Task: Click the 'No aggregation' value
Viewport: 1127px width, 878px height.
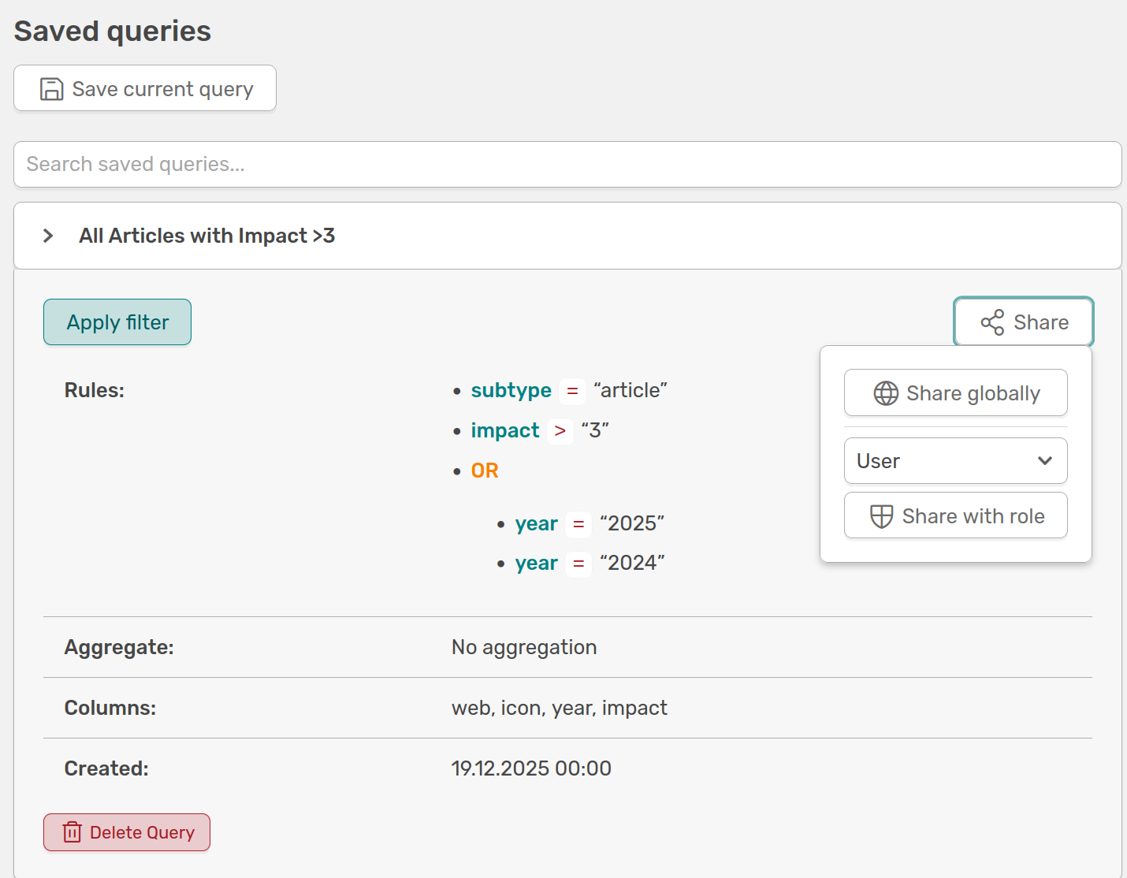Action: click(524, 647)
